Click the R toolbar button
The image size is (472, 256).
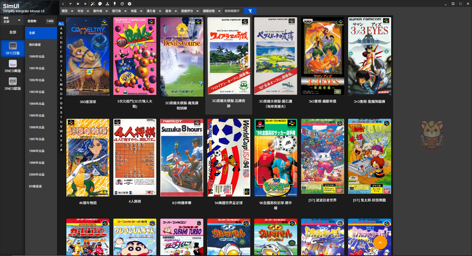tap(85, 4)
